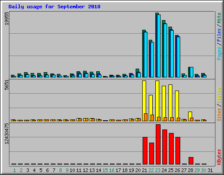Click day 23 on the x-axis
224x175 pixels.
[x=157, y=170]
